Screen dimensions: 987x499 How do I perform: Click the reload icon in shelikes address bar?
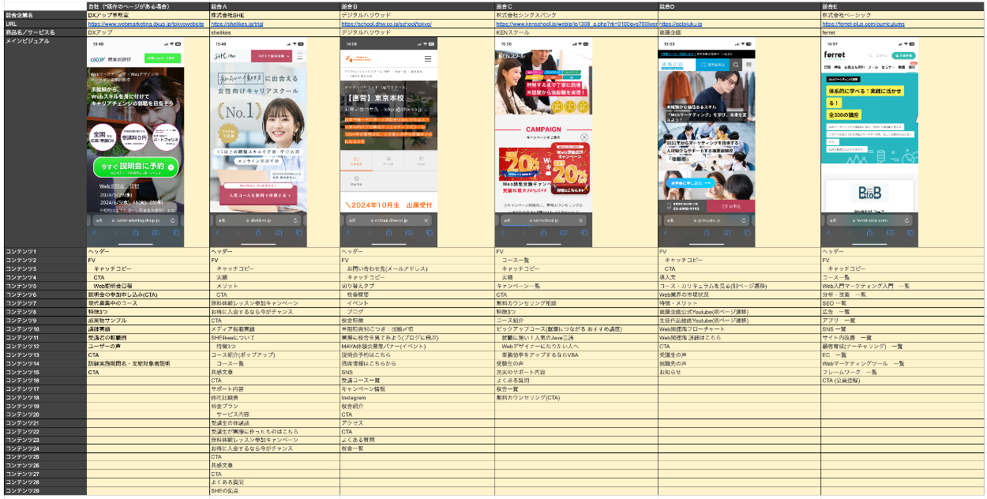pos(295,221)
